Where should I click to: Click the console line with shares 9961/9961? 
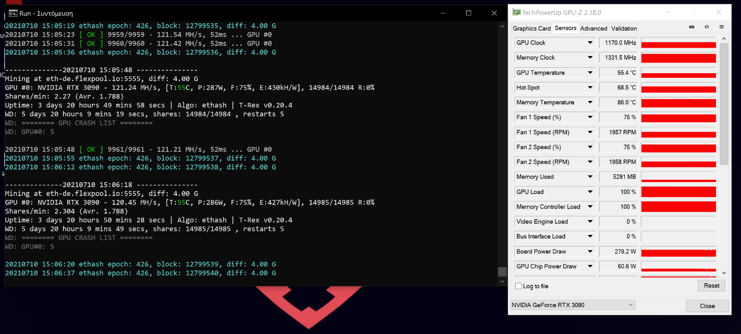[139, 150]
